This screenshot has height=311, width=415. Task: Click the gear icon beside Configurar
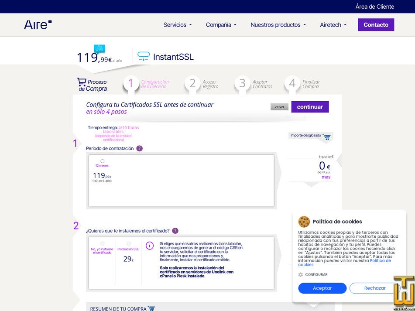click(x=300, y=274)
